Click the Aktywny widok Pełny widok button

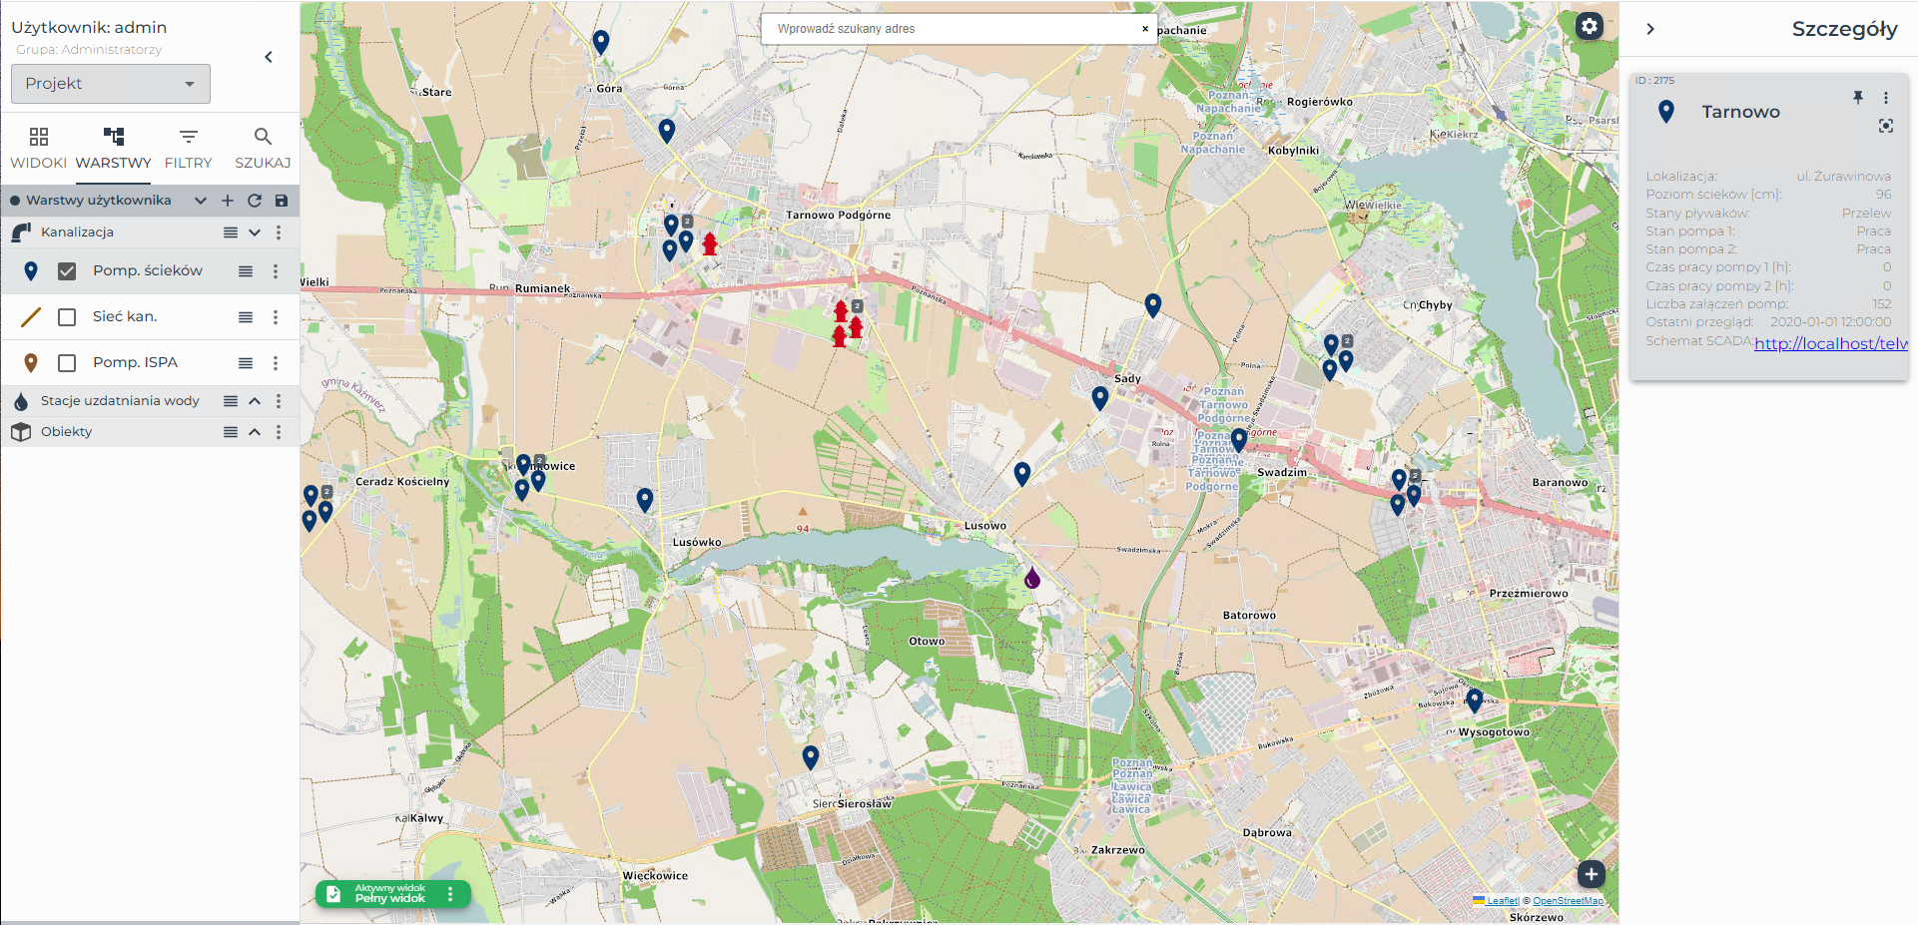(x=390, y=894)
